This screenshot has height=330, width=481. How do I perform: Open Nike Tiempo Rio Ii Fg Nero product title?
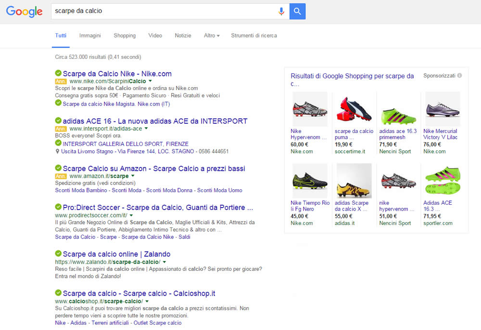pos(310,206)
